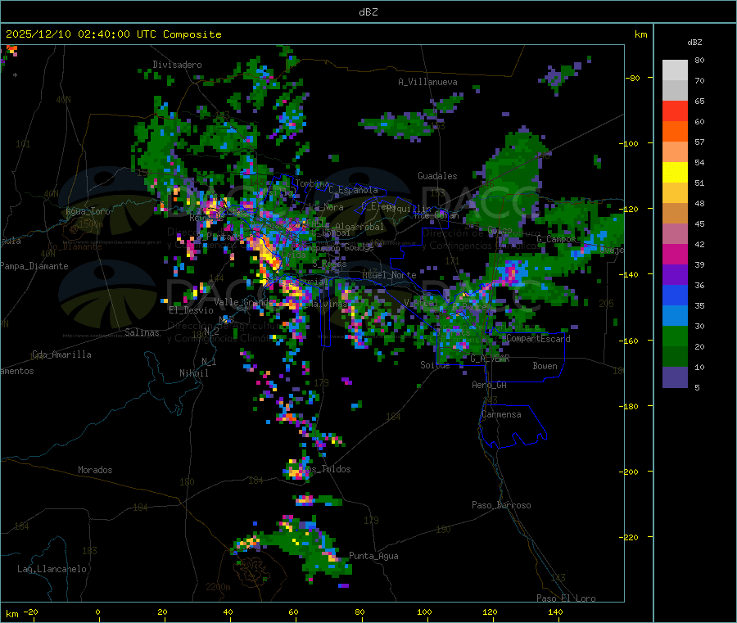
Task: Click the Valle_Grande map label
Action: [x=243, y=301]
